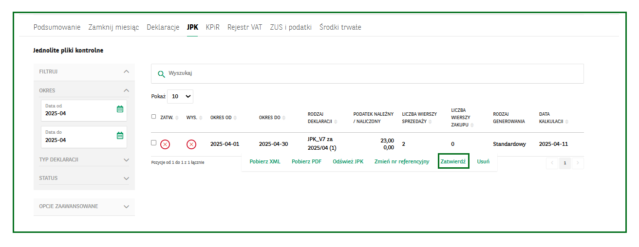Select the JPK tab
Screen dimensions: 639x247
click(192, 27)
